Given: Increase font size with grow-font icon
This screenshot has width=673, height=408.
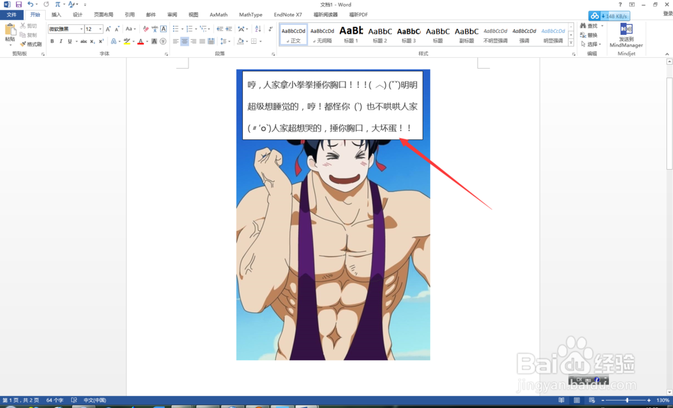Looking at the screenshot, I should [108, 29].
